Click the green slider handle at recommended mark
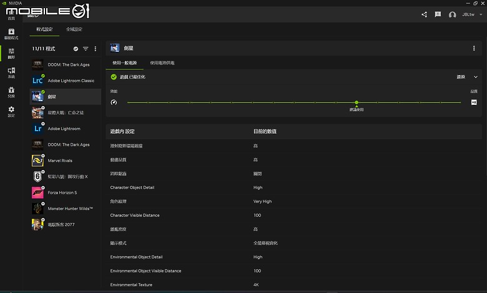Viewport: 487px width, 293px height. pyautogui.click(x=357, y=102)
